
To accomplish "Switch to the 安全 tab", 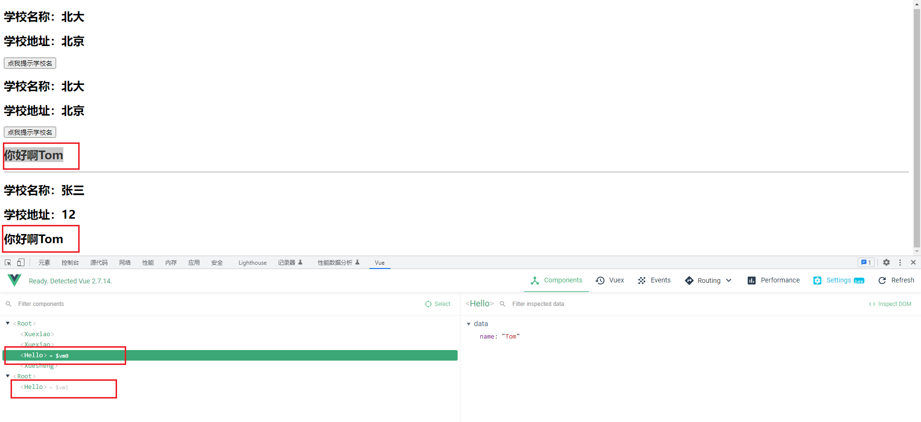I will point(217,263).
